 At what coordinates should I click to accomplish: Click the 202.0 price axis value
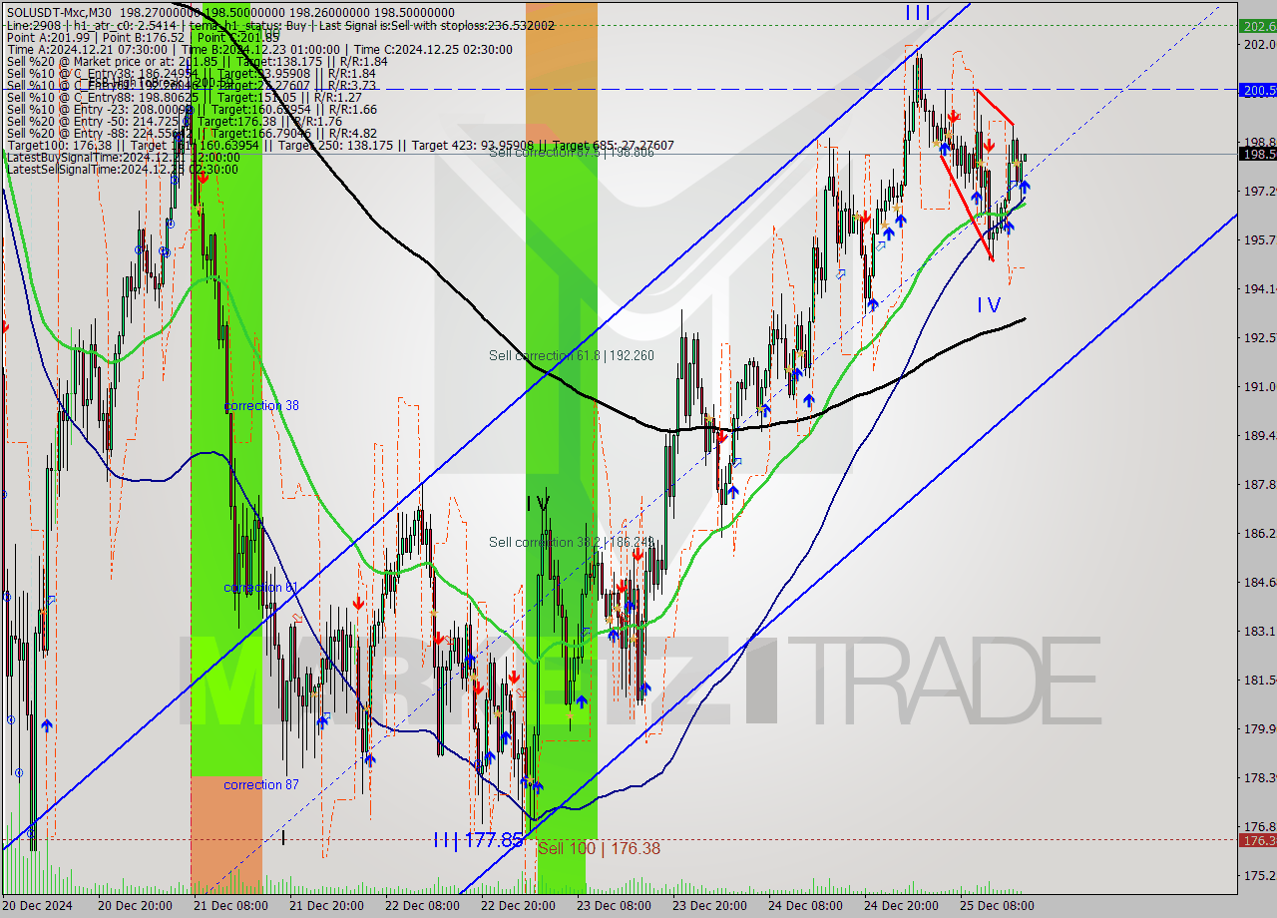click(x=1259, y=44)
